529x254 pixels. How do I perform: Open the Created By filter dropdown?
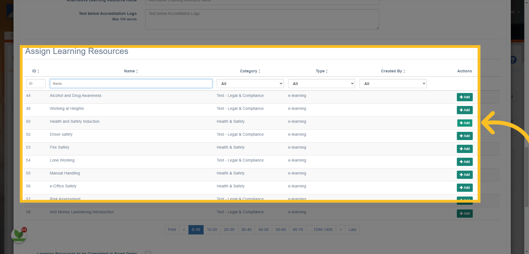pos(393,84)
